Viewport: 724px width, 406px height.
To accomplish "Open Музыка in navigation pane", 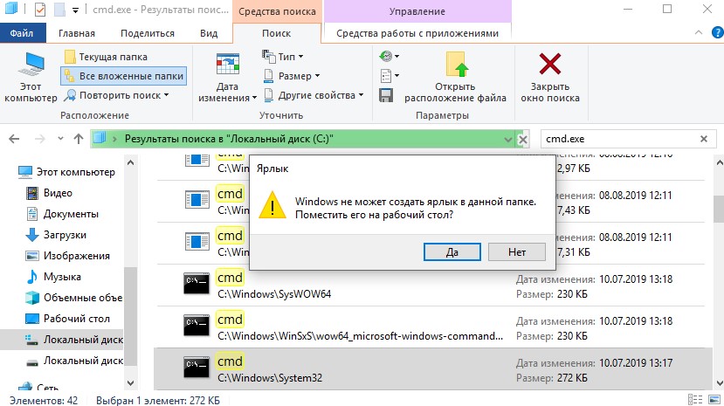I will tap(53, 277).
